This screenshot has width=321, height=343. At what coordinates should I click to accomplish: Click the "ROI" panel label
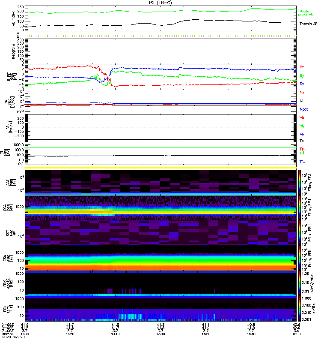coord(18,35)
